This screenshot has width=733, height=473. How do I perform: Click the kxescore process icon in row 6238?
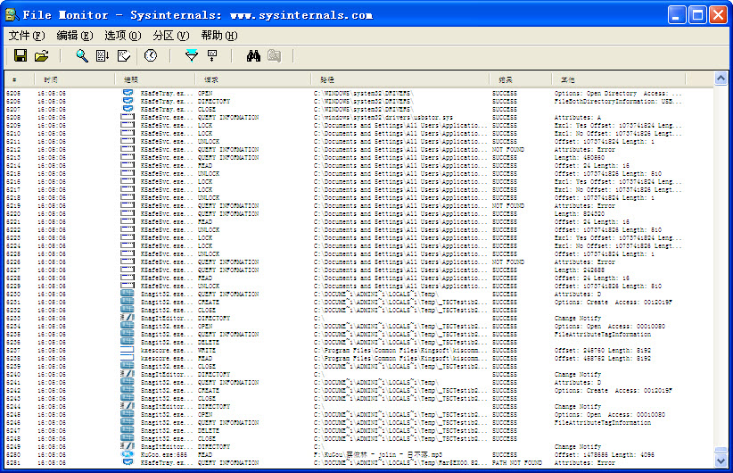coord(128,358)
